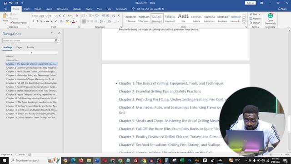Viewport: 291px width, 164px height.
Task: Apply the red font color
Action: (74, 21)
